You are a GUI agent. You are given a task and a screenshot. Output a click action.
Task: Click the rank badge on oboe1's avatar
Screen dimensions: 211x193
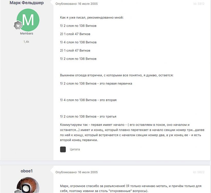coord(18,191)
